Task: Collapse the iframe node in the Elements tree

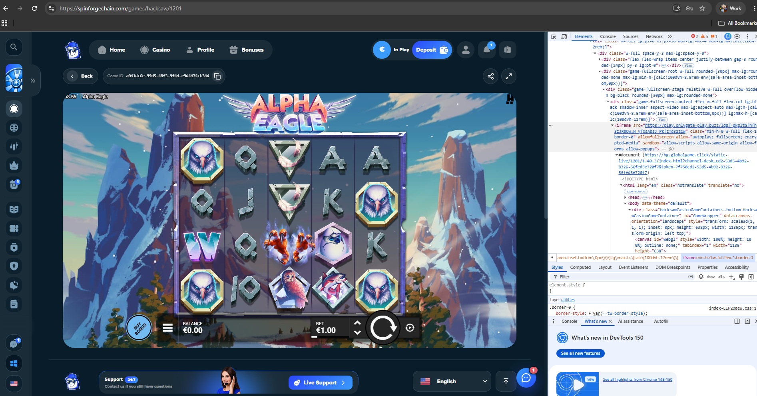Action: pos(612,125)
